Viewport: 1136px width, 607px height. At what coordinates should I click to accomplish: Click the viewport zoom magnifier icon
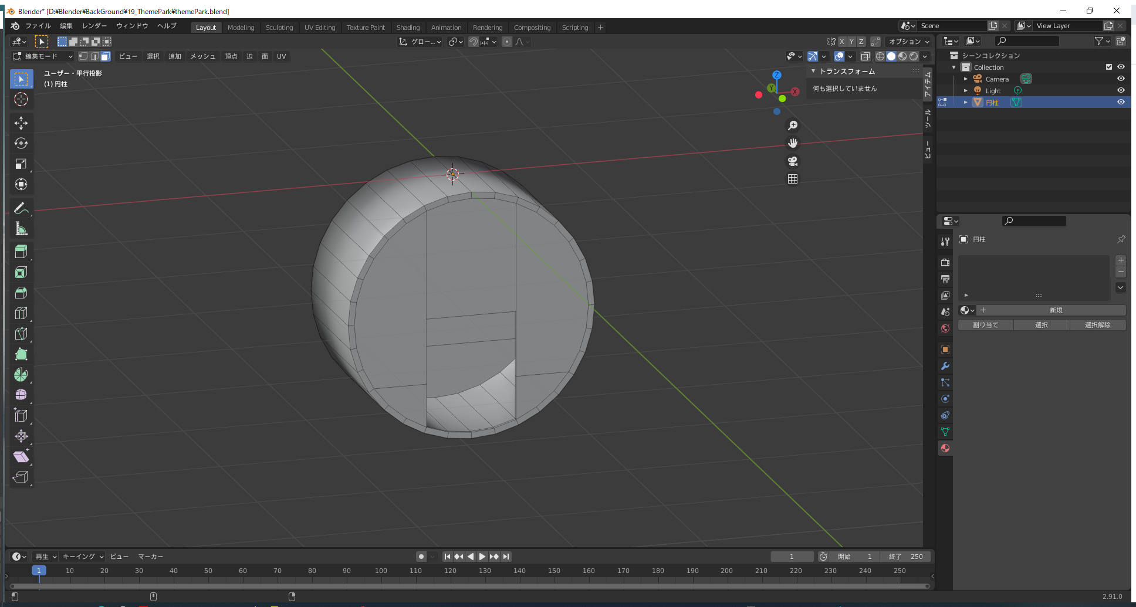coord(793,126)
